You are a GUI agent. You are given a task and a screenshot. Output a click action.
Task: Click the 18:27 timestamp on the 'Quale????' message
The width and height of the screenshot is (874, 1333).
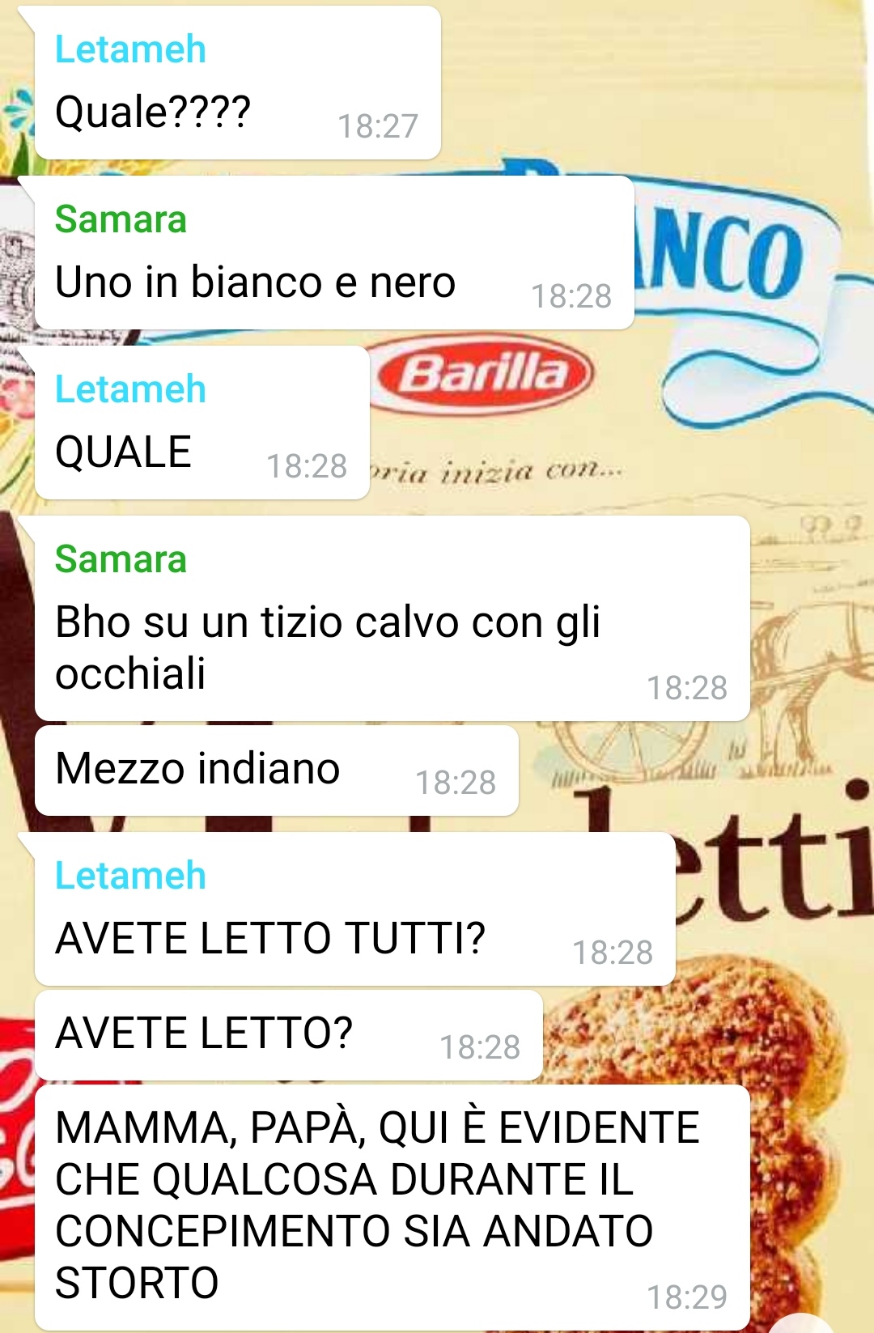coord(378,126)
